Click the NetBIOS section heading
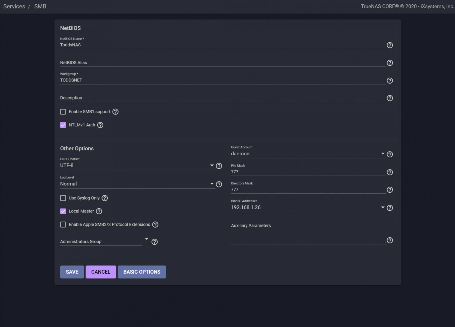The height and width of the screenshot is (327, 455). point(70,28)
